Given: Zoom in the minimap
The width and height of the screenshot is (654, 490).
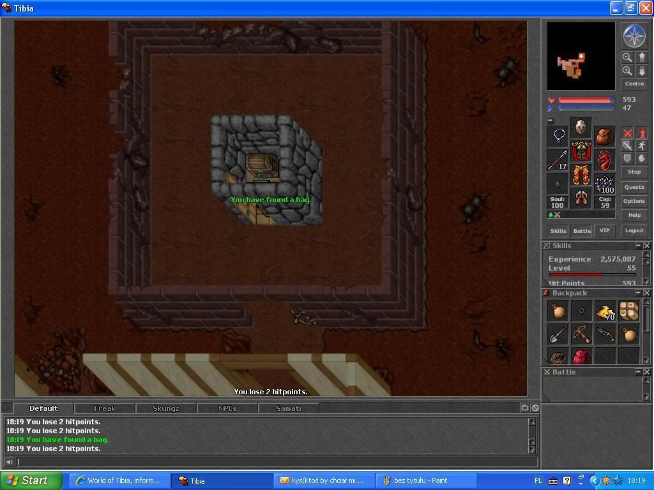Looking at the screenshot, I should pos(627,71).
